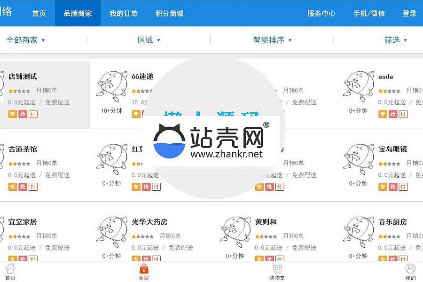Open the 首页 home icon in bottom bar

click(10, 269)
